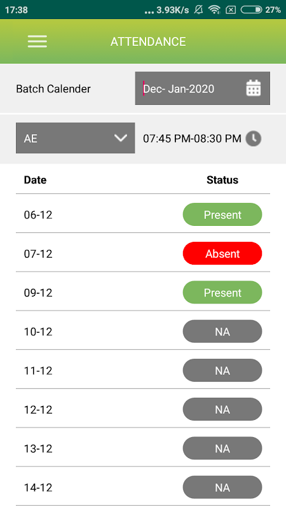The image size is (286, 509).
Task: Tap Present status for 06-12
Action: [222, 214]
